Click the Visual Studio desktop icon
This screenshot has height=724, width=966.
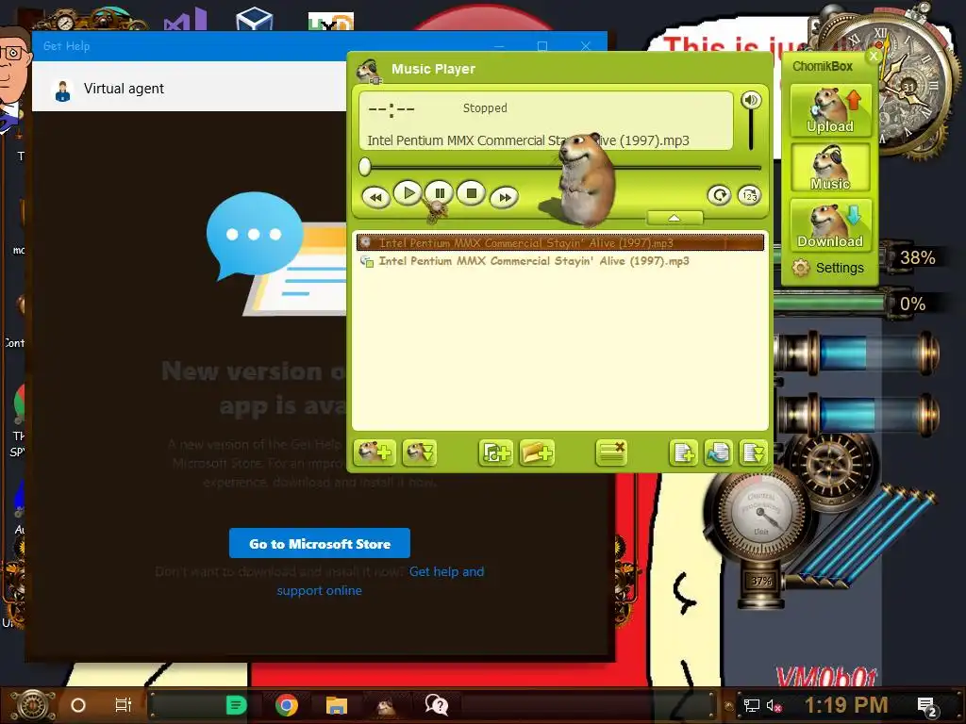point(185,21)
